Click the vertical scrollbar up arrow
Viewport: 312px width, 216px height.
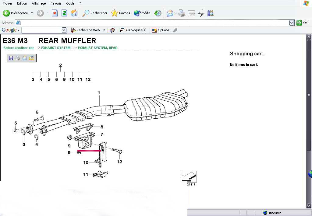click(309, 37)
